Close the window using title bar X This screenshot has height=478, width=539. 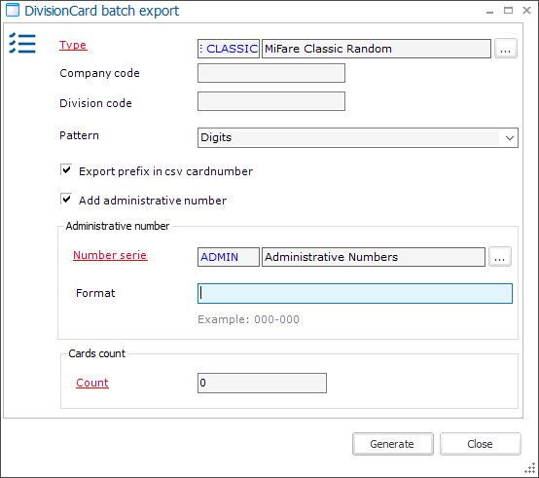[526, 11]
